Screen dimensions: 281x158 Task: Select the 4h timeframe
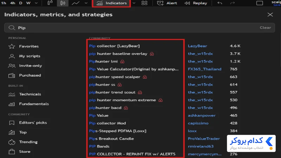(x=13, y=3)
